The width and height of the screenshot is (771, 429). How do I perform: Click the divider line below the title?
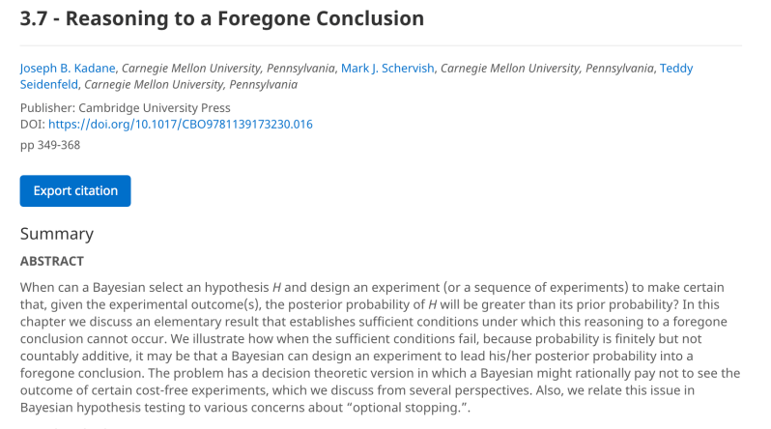381,45
